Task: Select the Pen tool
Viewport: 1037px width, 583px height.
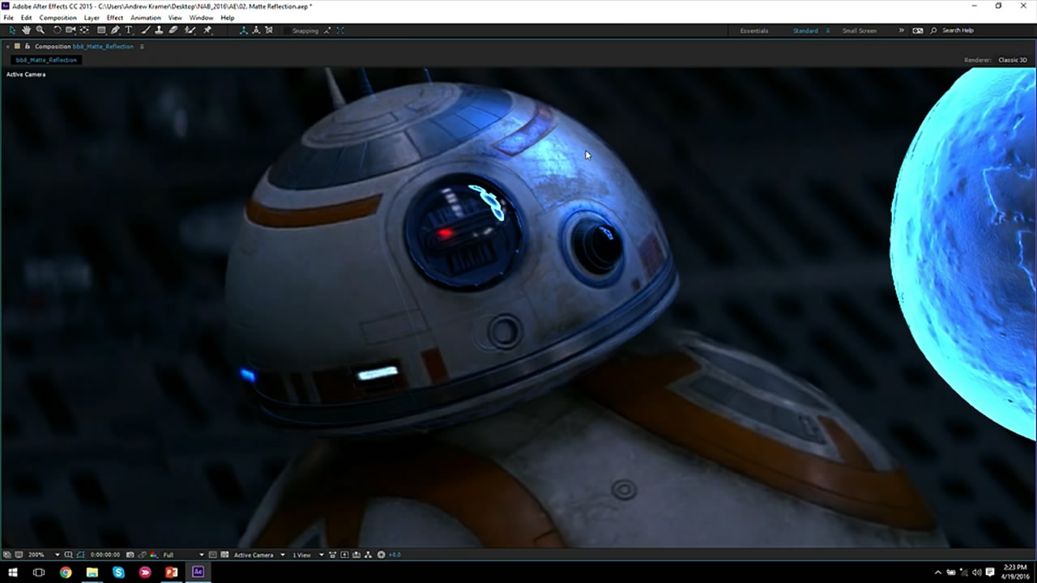Action: point(115,30)
